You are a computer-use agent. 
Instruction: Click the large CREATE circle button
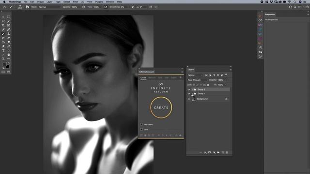click(161, 107)
